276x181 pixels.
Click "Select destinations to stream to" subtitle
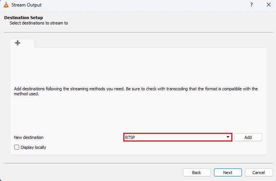tap(39, 23)
